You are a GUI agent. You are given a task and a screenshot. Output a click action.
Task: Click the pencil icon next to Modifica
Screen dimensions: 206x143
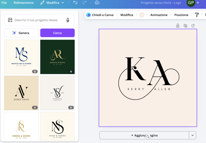point(42,3)
